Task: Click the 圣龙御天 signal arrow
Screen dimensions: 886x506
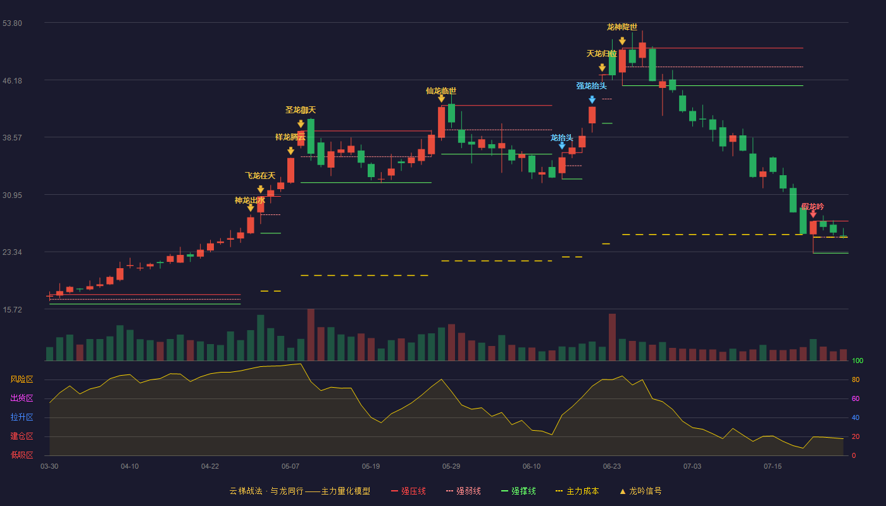Action: tap(301, 124)
